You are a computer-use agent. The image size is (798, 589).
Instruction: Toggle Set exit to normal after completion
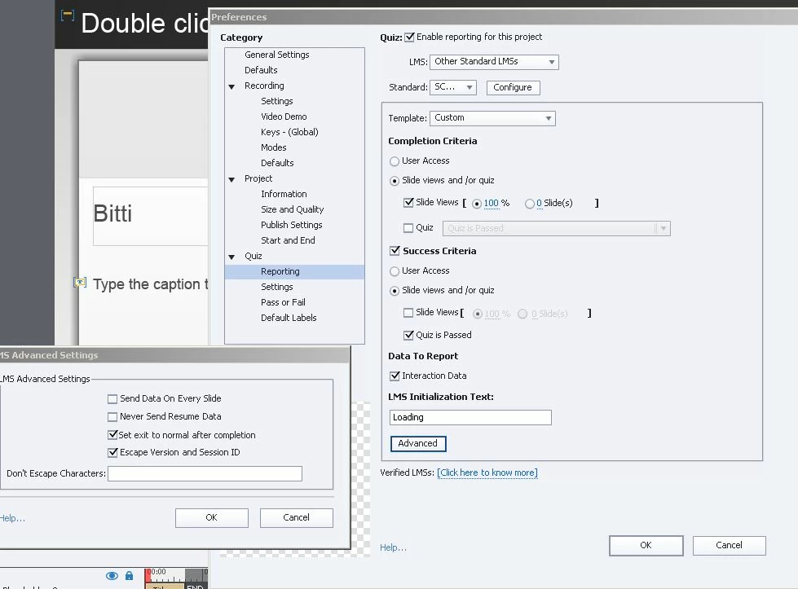(112, 435)
